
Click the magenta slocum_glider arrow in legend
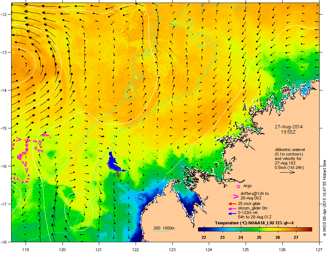(x=232, y=208)
